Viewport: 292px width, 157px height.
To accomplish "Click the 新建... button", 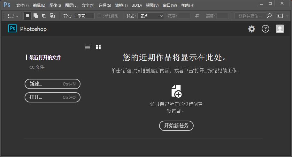I will 52,84.
